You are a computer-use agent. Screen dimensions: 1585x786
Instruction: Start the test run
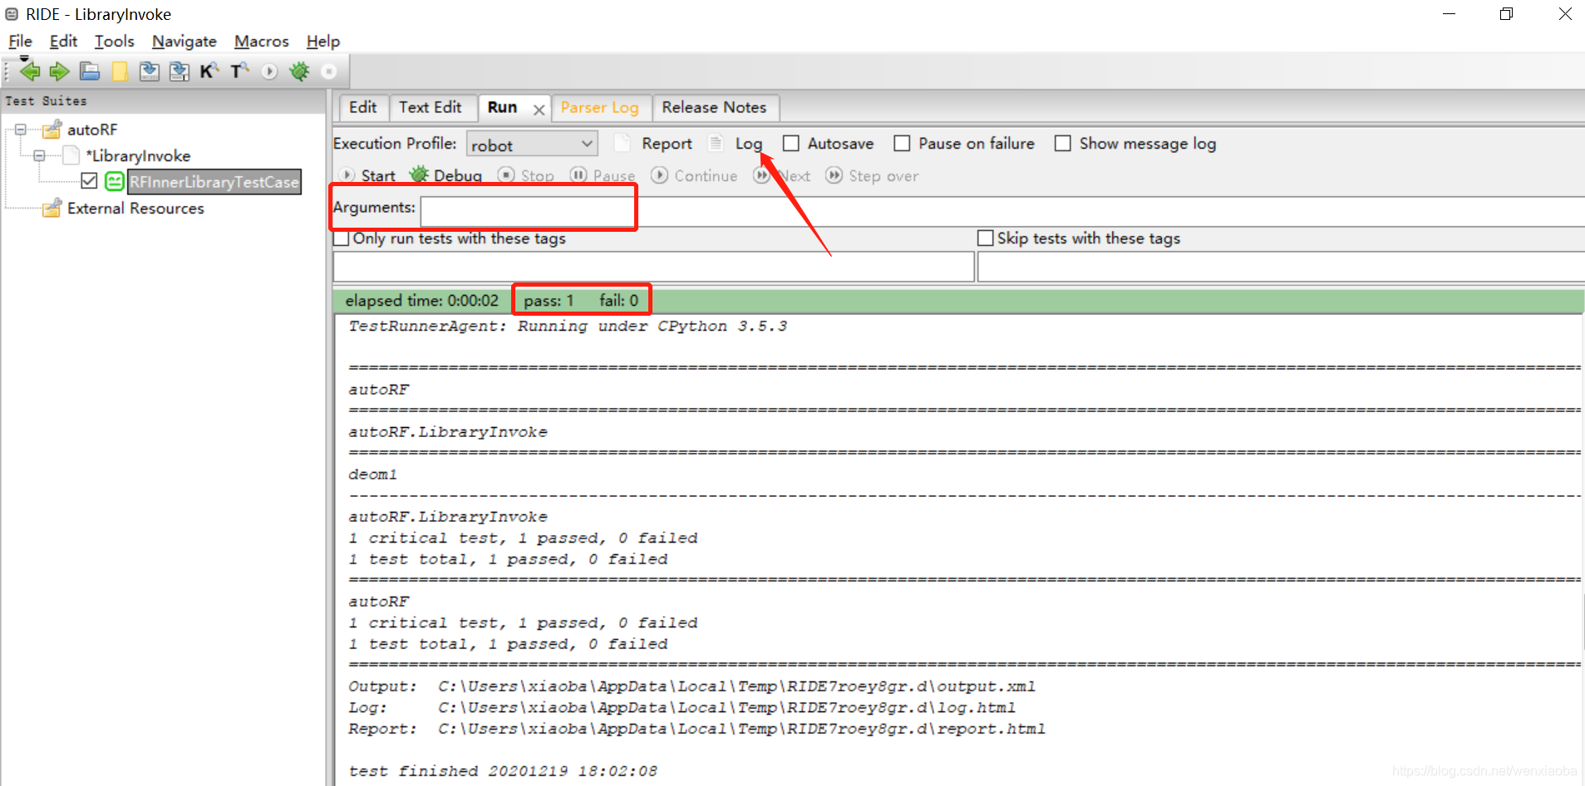coord(367,175)
